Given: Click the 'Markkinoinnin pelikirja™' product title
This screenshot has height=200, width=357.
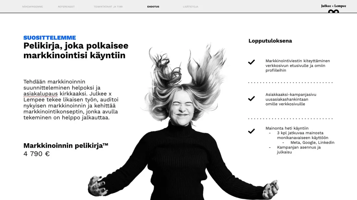Looking at the screenshot, I should point(66,145).
